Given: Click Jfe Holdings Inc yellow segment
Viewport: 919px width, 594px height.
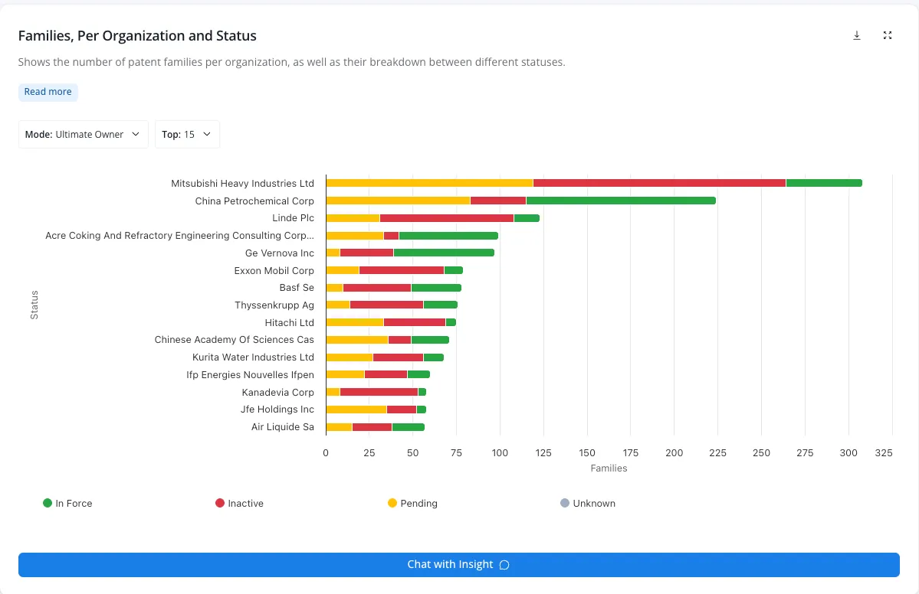Looking at the screenshot, I should click(x=356, y=410).
